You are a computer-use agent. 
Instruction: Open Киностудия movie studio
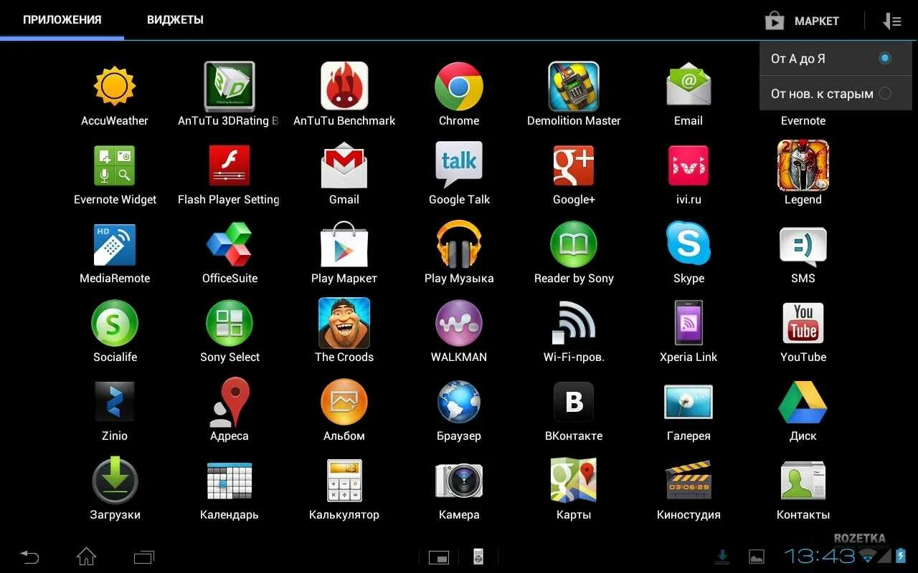click(688, 481)
